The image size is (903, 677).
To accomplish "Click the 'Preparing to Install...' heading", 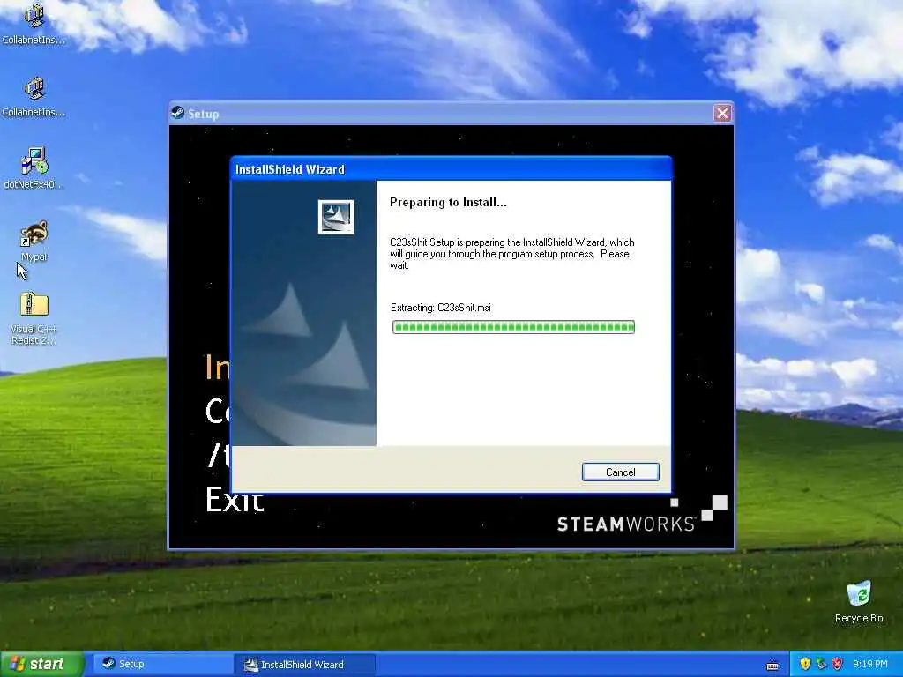I will [x=448, y=202].
